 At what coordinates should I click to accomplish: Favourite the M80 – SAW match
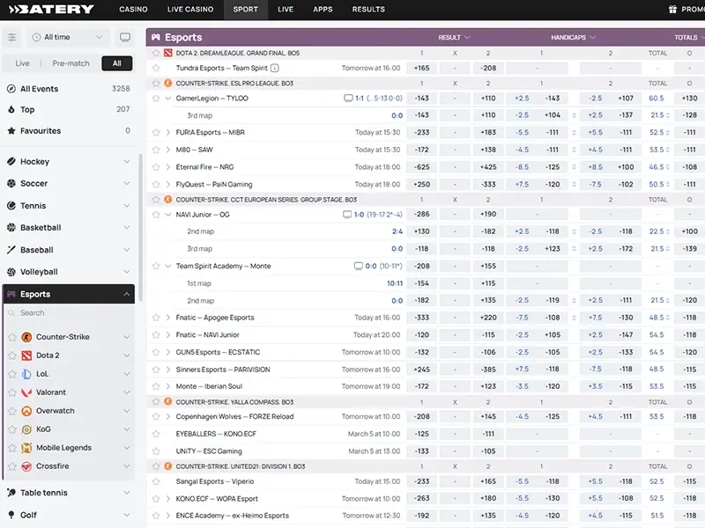tap(156, 150)
